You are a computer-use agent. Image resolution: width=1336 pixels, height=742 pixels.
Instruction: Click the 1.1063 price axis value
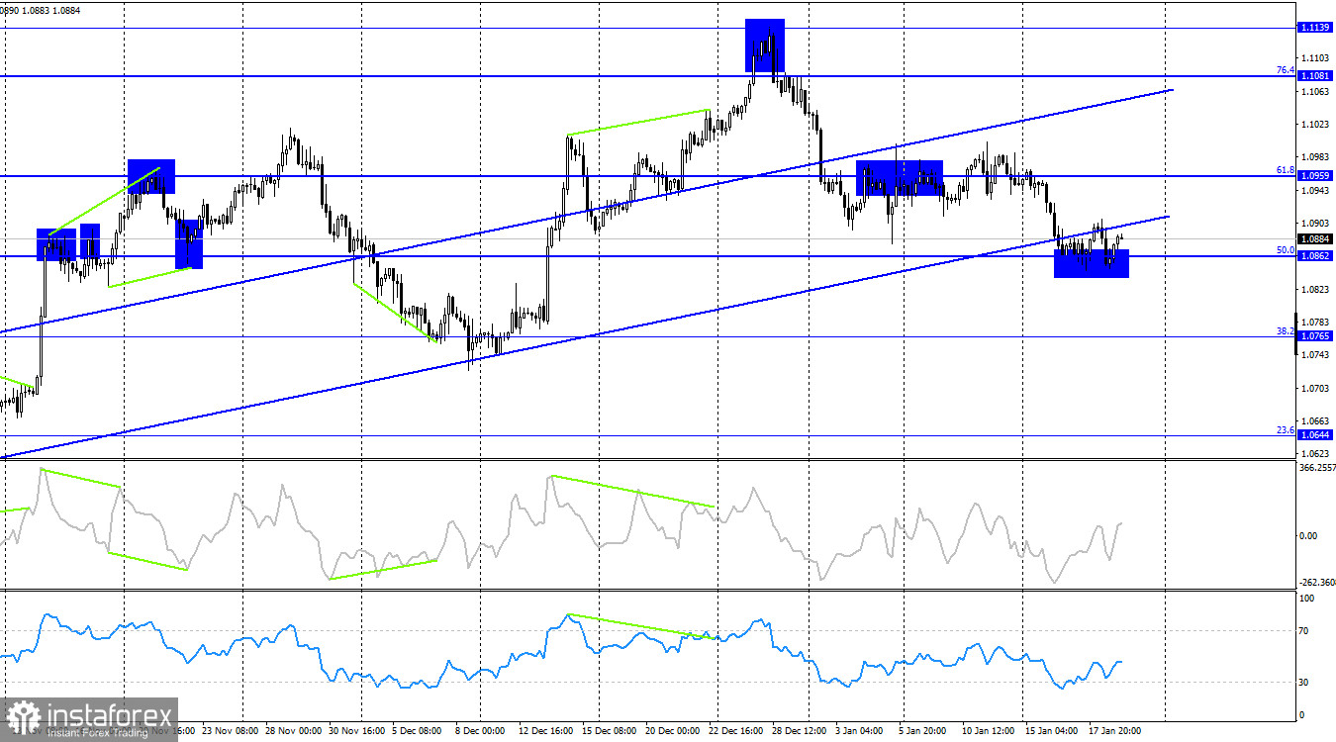[1316, 91]
